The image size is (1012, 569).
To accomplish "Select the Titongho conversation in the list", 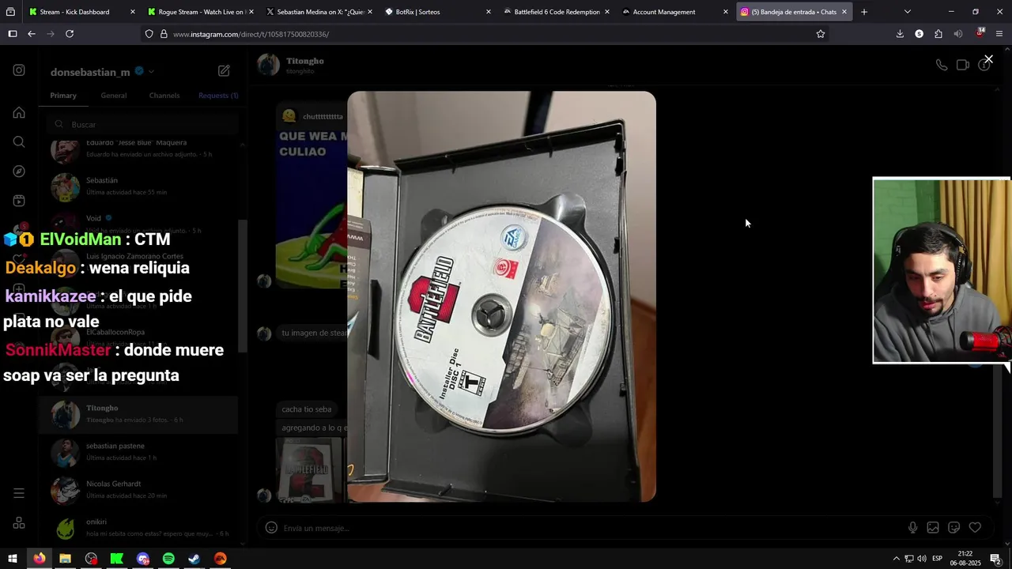I will click(138, 414).
